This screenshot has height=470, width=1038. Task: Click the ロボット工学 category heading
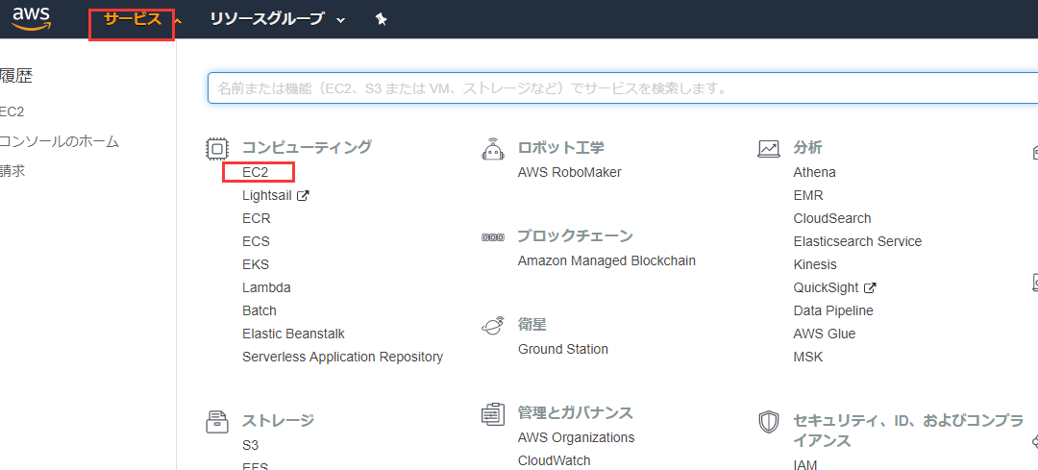coord(560,147)
